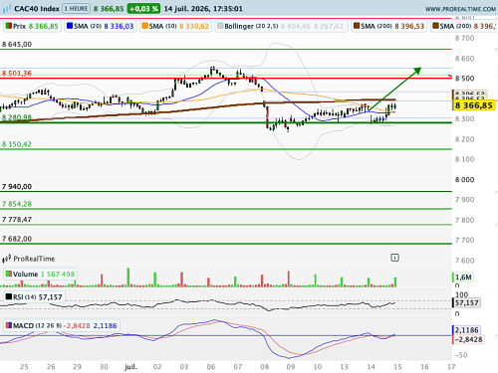This screenshot has width=498, height=373.
Task: Open the SMA (50) 8 330,62 legend item
Action: (x=175, y=26)
